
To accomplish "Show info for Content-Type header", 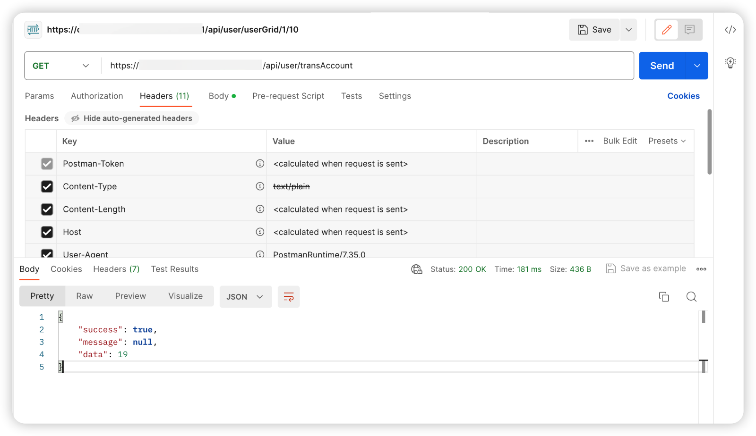I will coord(260,186).
